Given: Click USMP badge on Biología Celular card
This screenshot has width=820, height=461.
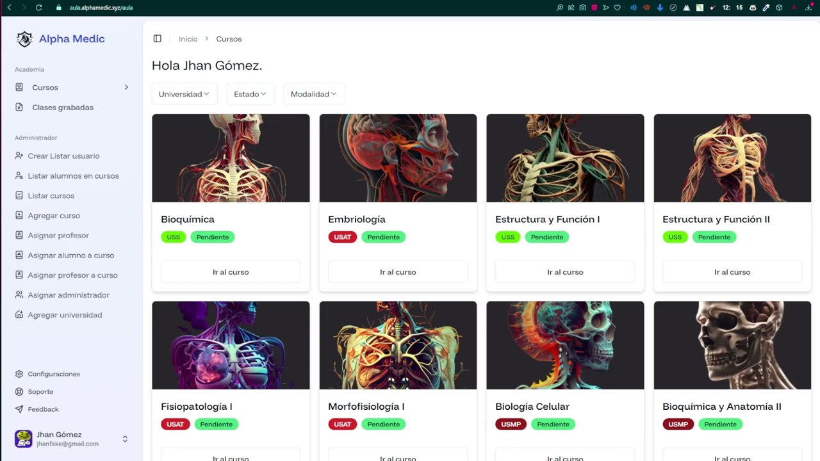Looking at the screenshot, I should (511, 424).
